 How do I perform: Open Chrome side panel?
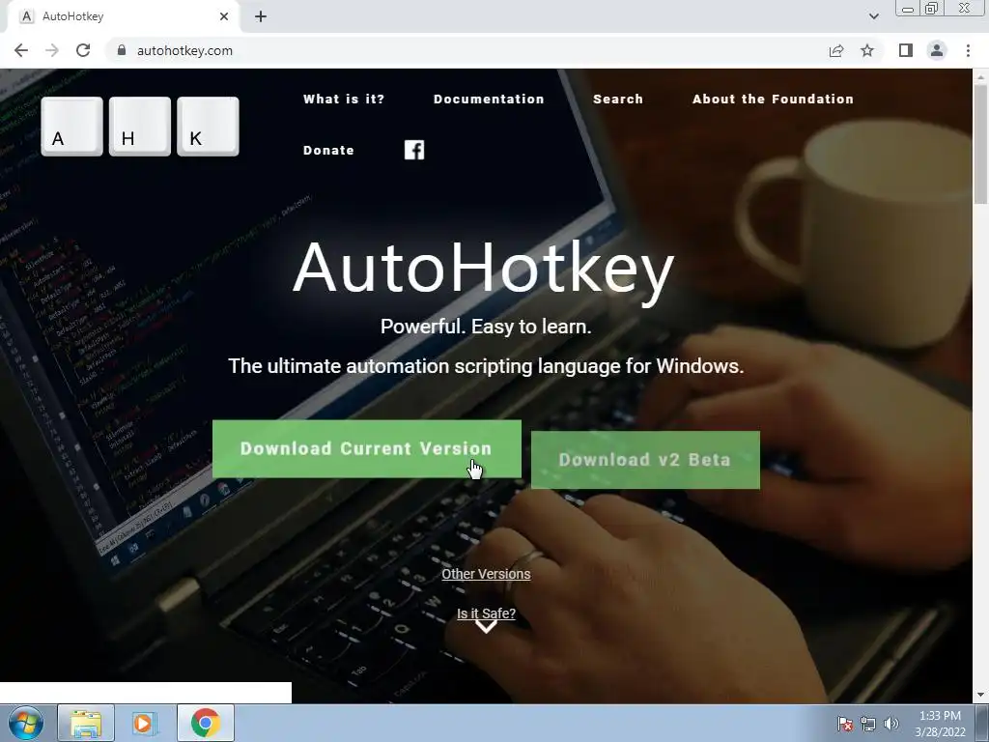tap(906, 50)
